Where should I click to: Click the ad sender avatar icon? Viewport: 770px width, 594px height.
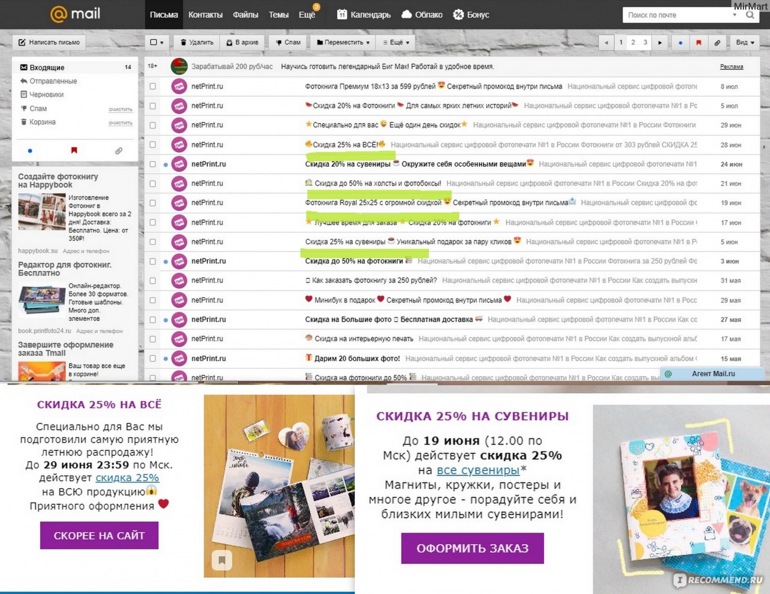click(x=179, y=66)
